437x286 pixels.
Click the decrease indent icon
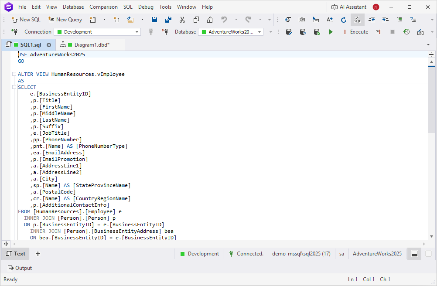tap(372, 20)
